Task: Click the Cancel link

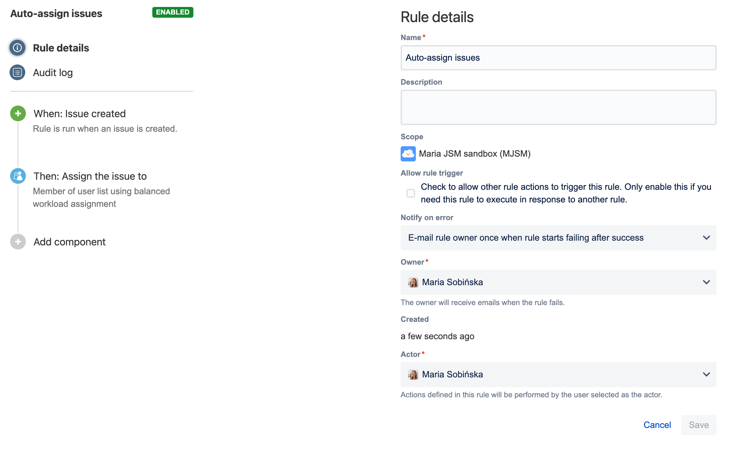Action: pos(657,425)
